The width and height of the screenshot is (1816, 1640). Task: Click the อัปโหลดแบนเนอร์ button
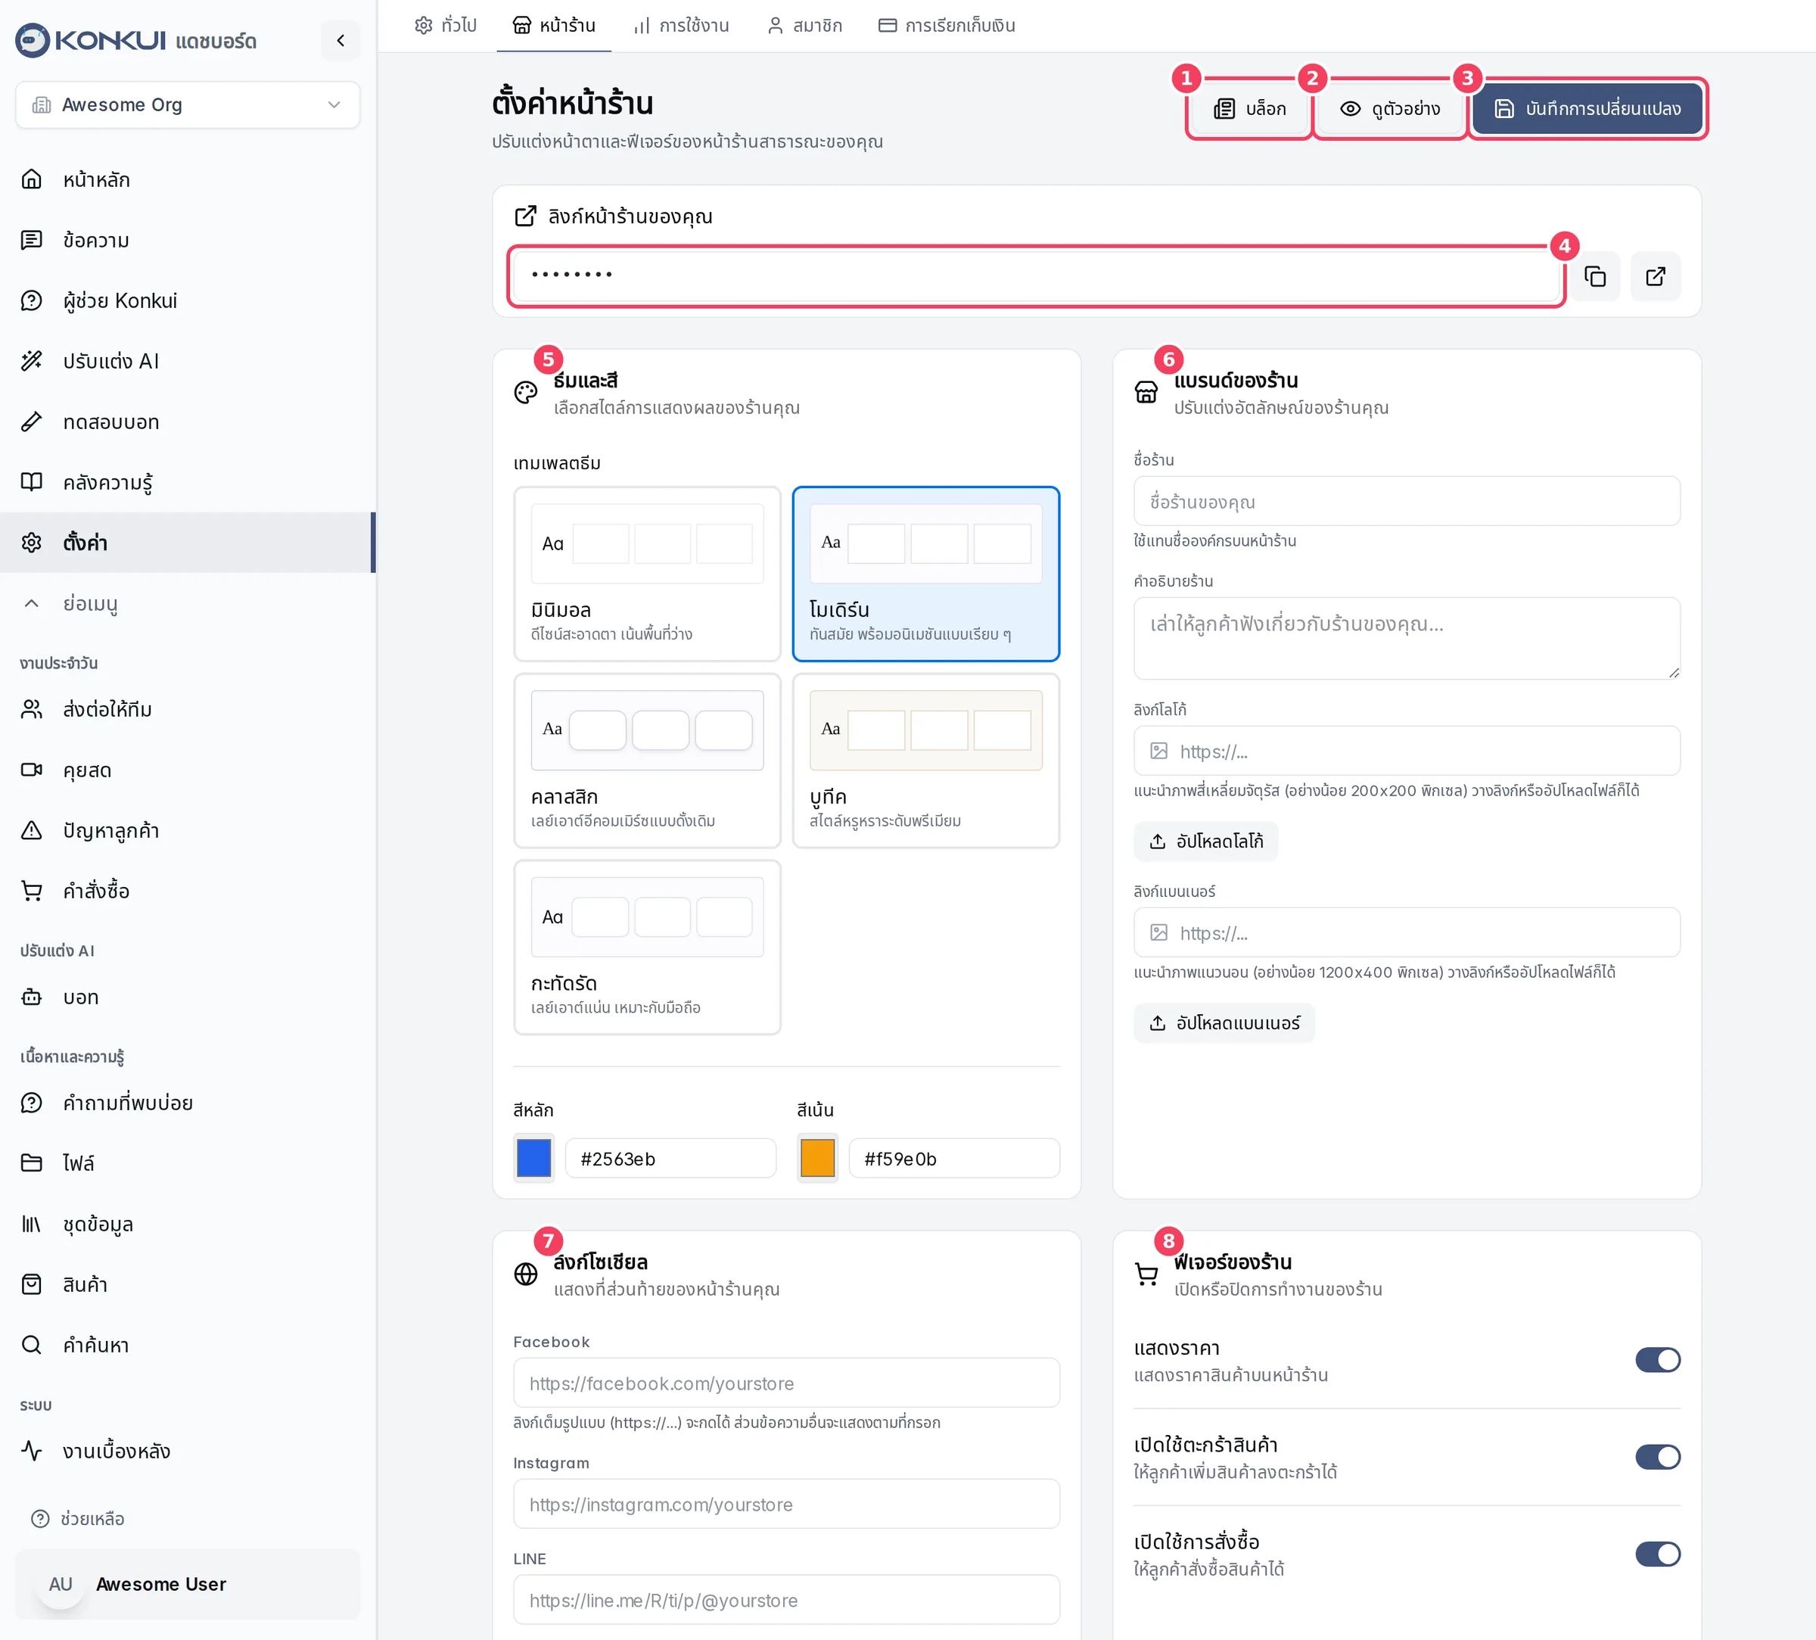point(1224,1022)
